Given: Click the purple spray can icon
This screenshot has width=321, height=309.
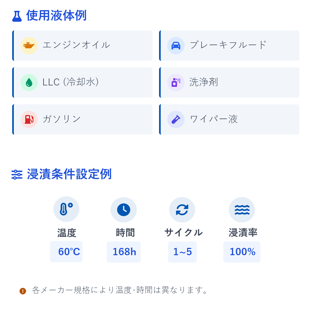Looking at the screenshot, I should click(176, 82).
